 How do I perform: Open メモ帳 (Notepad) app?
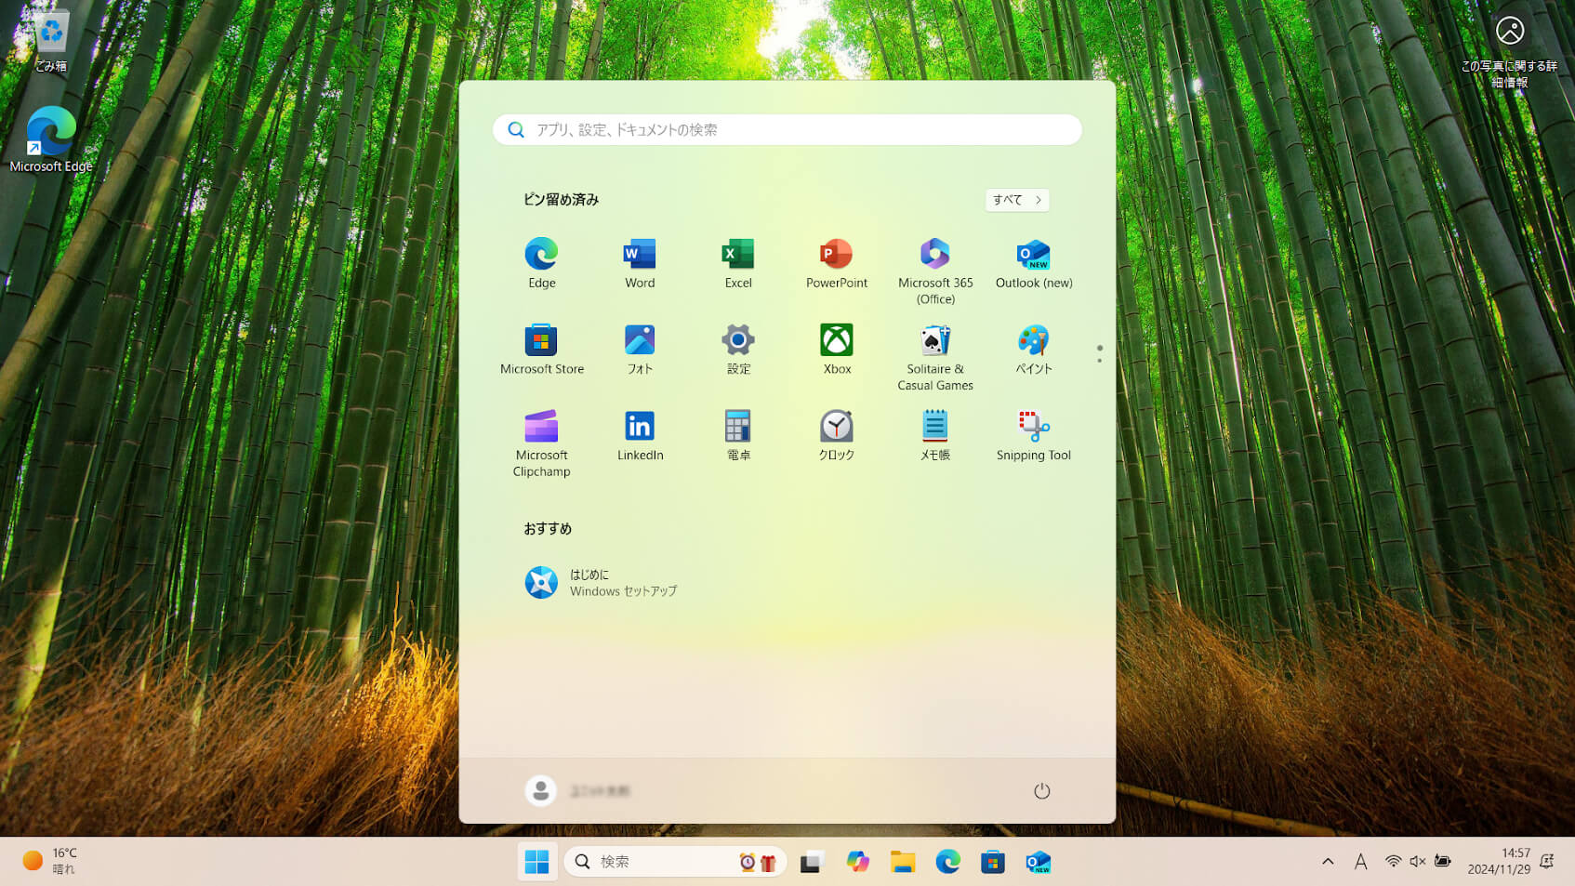[935, 436]
